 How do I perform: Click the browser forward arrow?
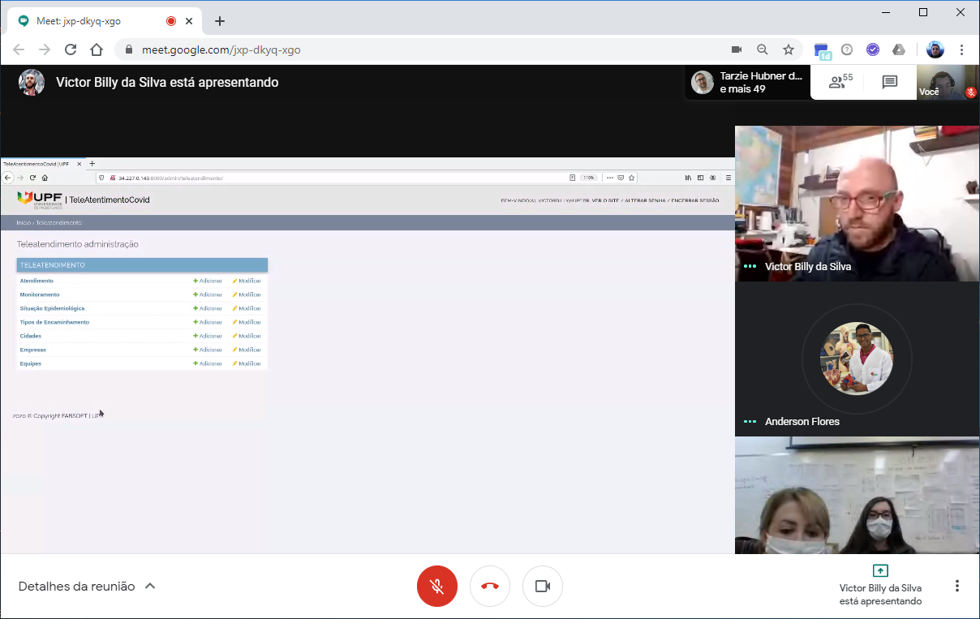point(45,49)
